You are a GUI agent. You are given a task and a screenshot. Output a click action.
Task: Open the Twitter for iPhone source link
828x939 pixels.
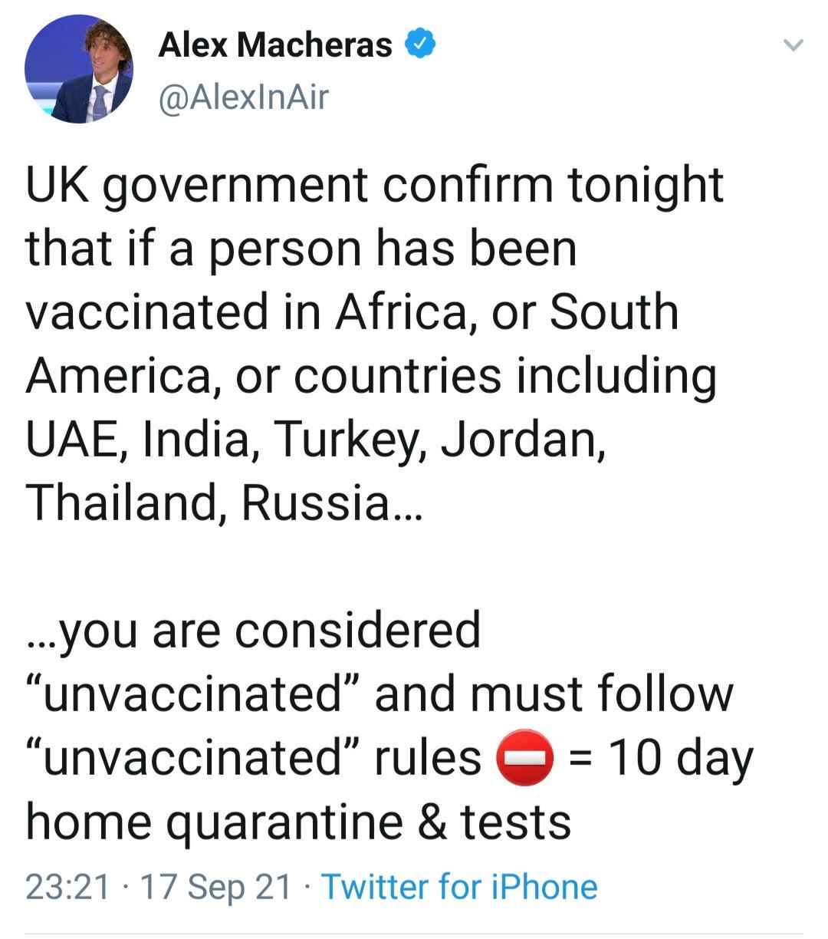click(x=459, y=888)
